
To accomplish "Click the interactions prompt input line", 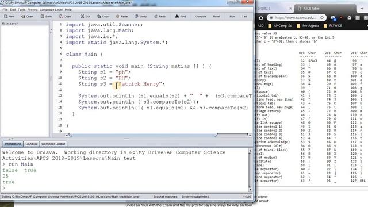I will [x=124, y=188].
